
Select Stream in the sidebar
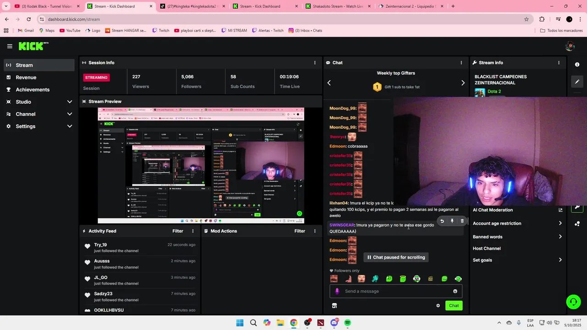coord(39,65)
